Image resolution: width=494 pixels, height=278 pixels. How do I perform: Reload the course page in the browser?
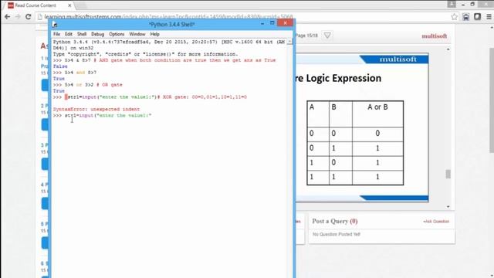tap(28, 17)
